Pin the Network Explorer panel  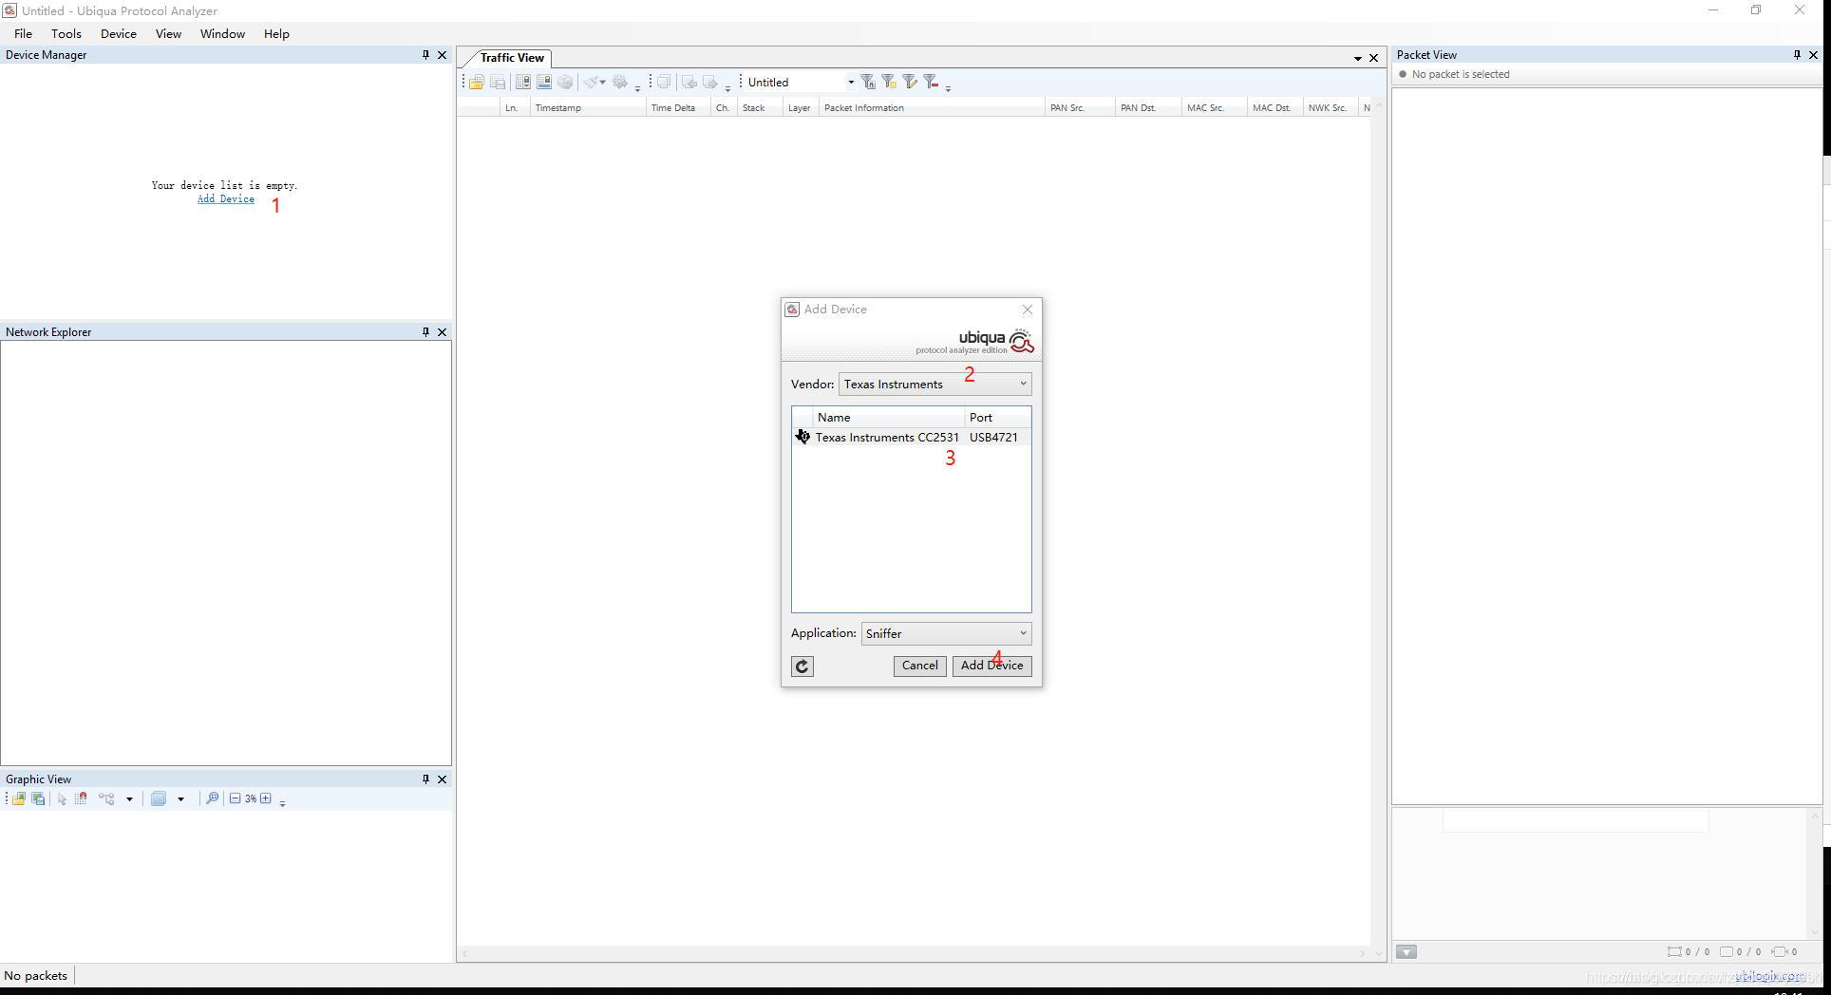pos(425,332)
